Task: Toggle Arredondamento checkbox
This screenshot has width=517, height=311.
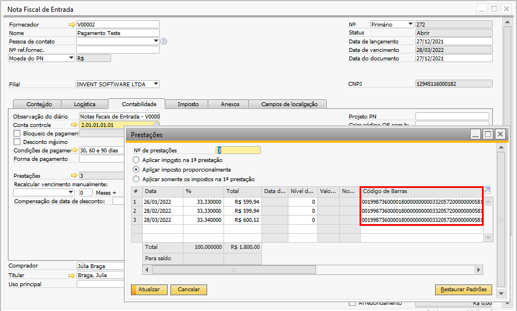Action: coord(352,303)
